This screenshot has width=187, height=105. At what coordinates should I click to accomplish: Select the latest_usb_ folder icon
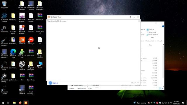pyautogui.click(x=13, y=17)
